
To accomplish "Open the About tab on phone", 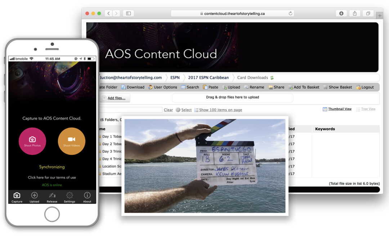I will [87, 197].
